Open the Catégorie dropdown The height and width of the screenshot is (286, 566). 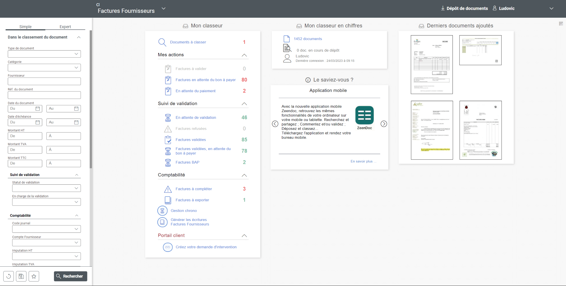[44, 67]
